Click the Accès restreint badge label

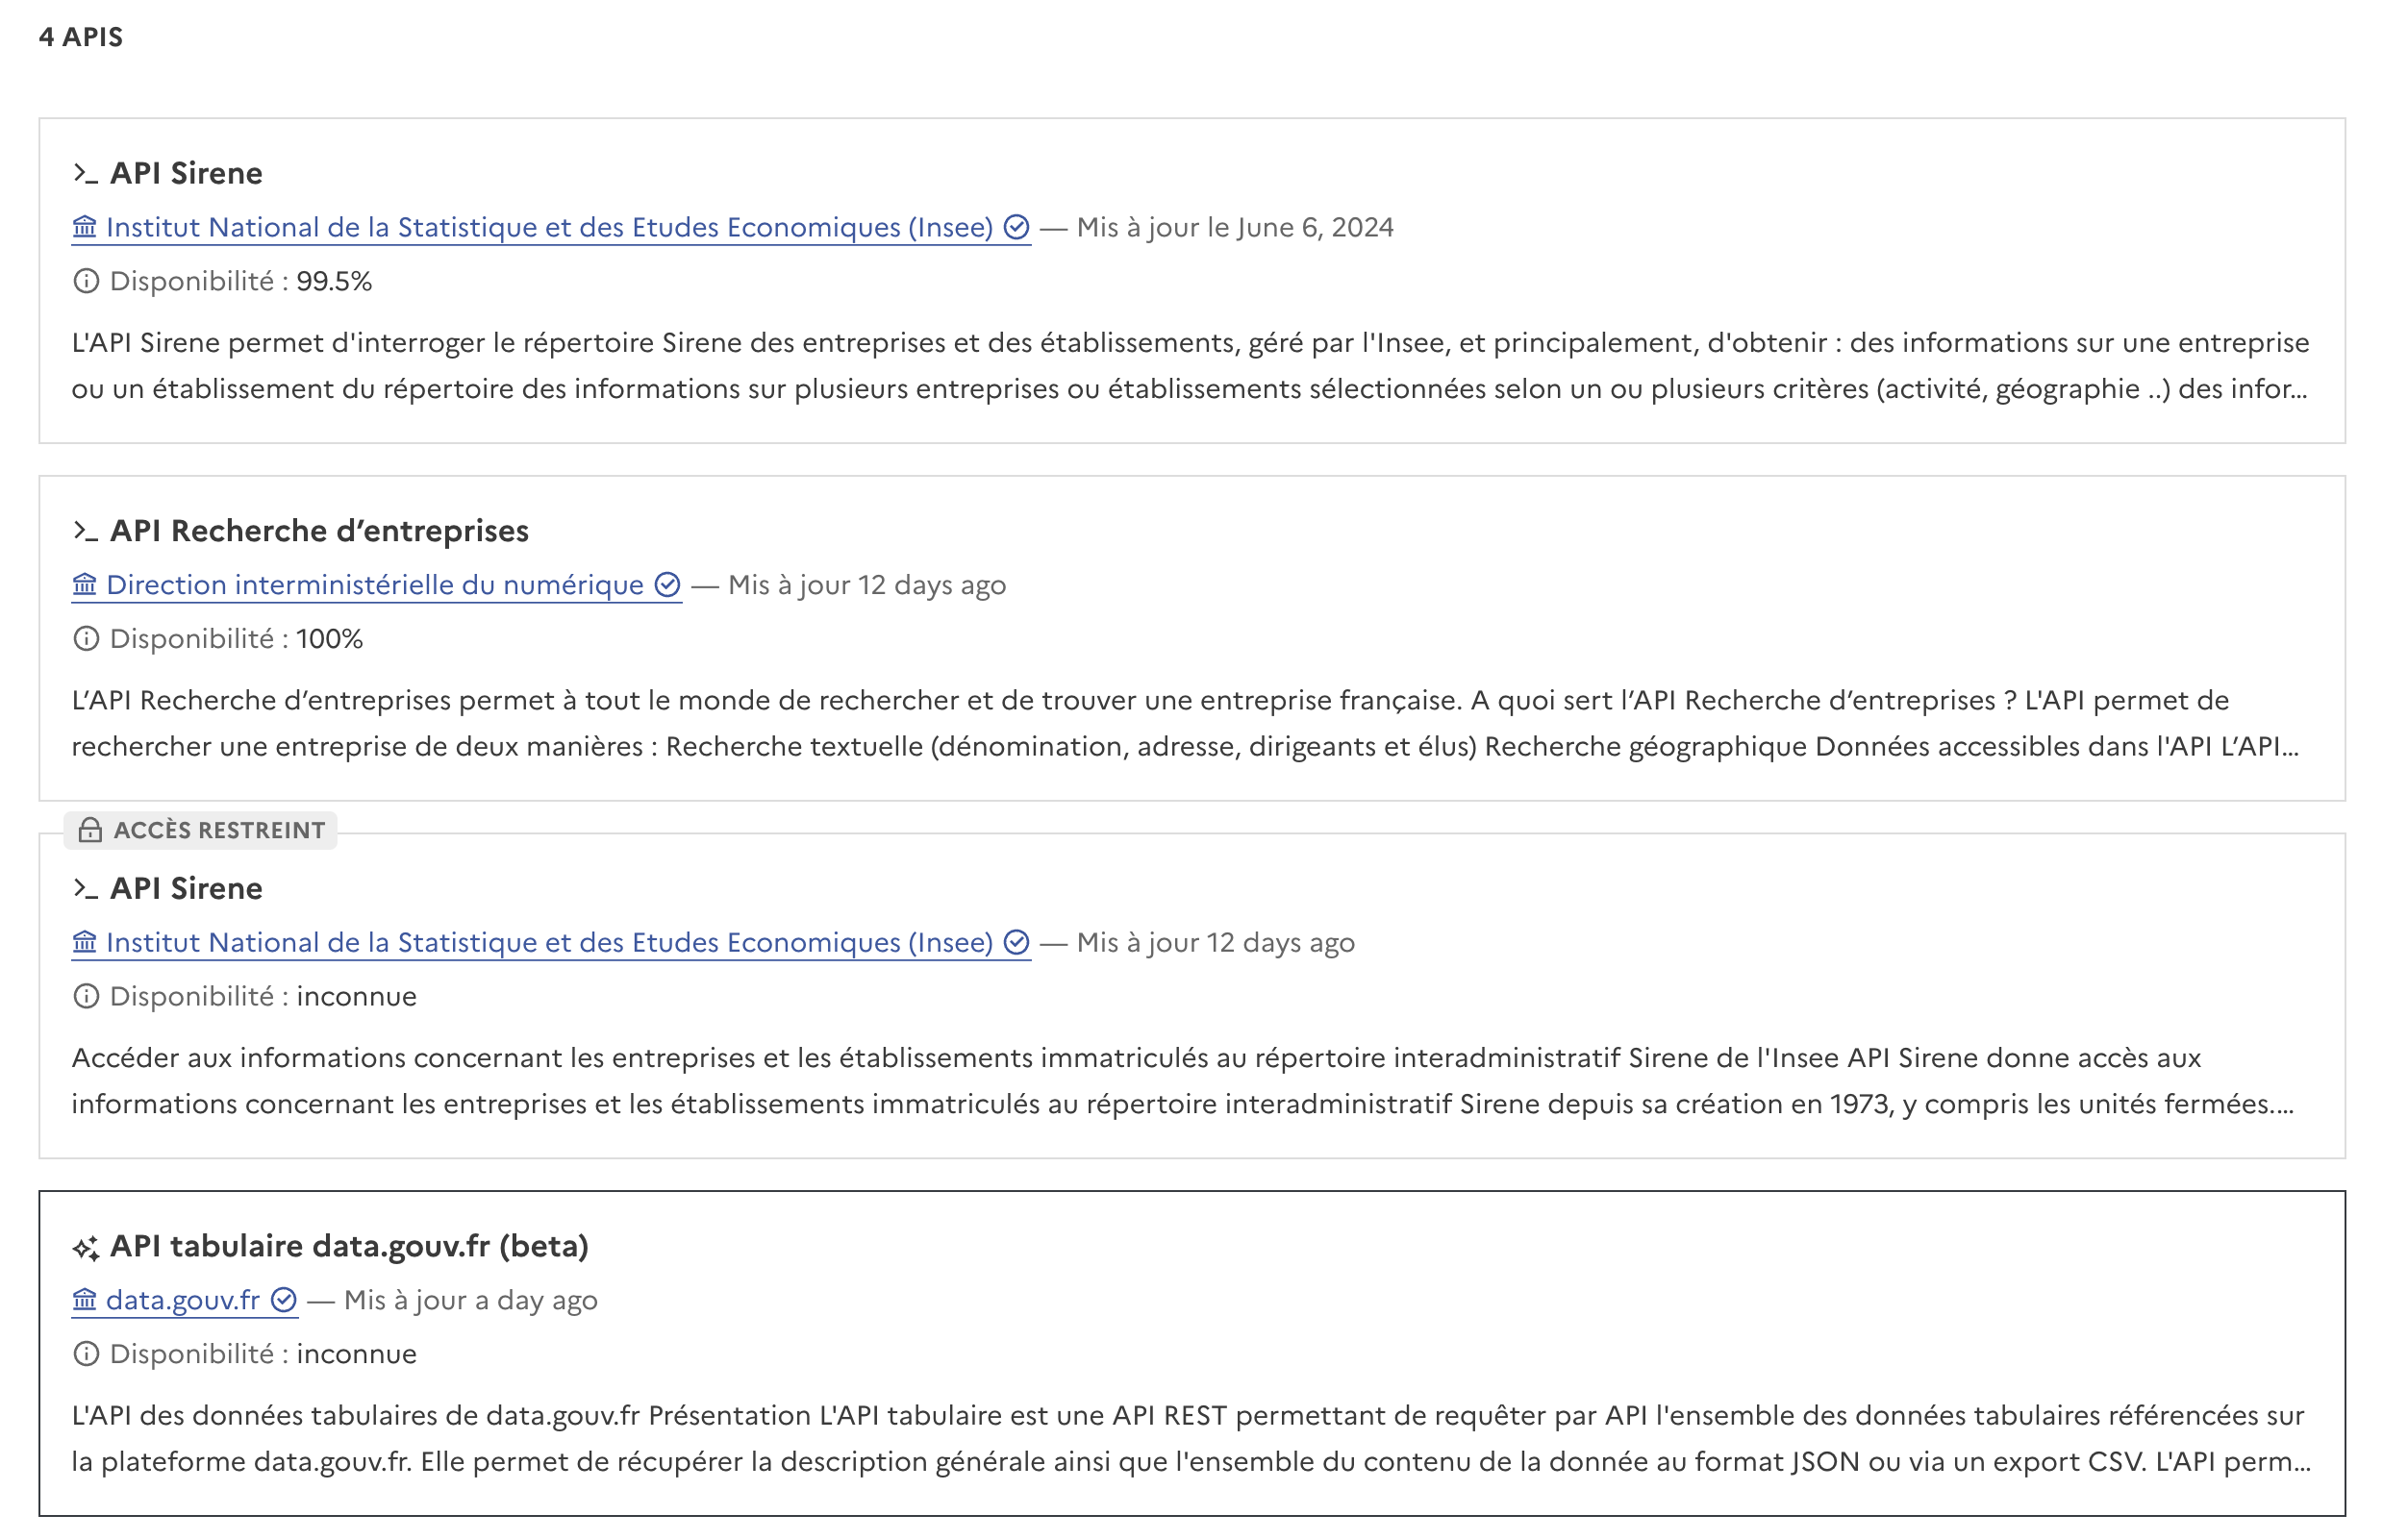point(219,830)
